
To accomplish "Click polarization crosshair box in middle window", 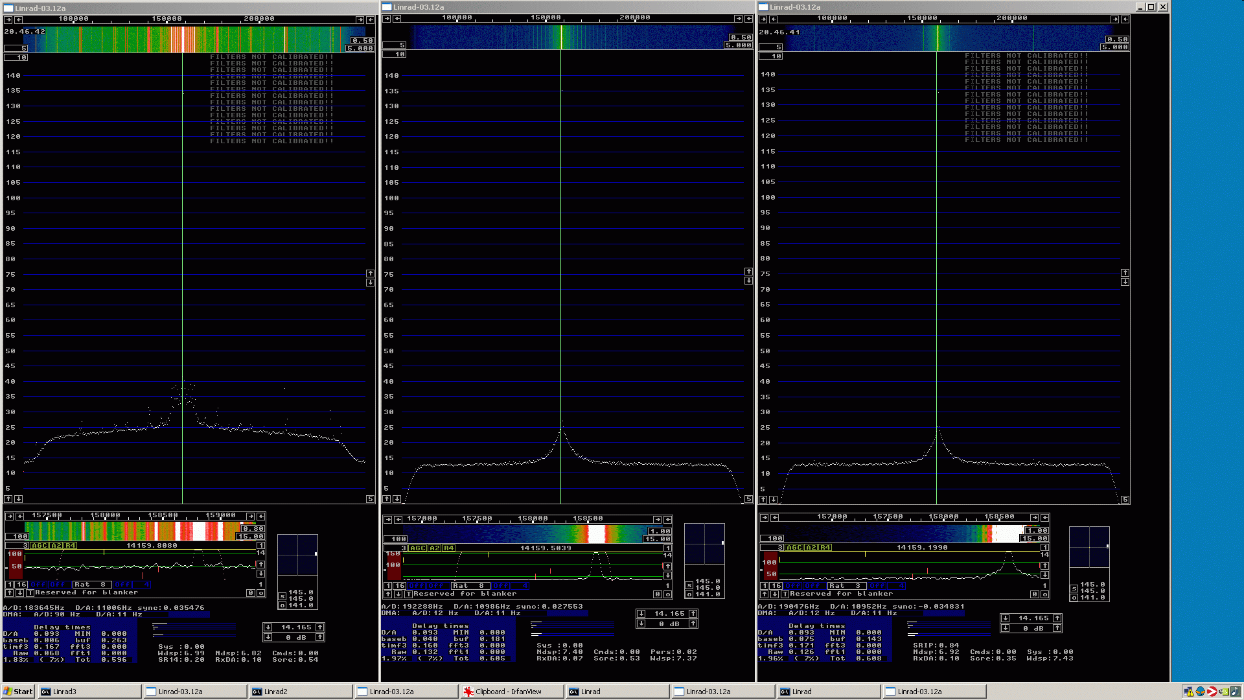I will 704,544.
